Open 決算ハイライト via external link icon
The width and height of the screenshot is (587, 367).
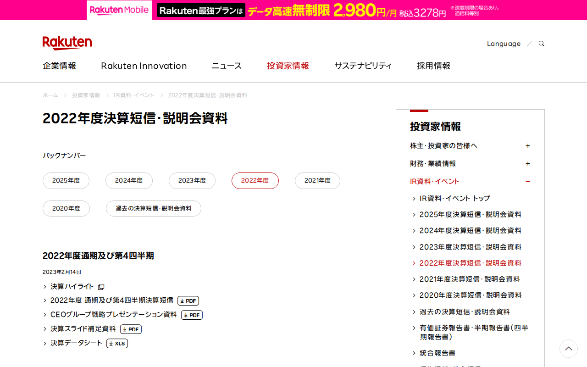click(x=101, y=286)
